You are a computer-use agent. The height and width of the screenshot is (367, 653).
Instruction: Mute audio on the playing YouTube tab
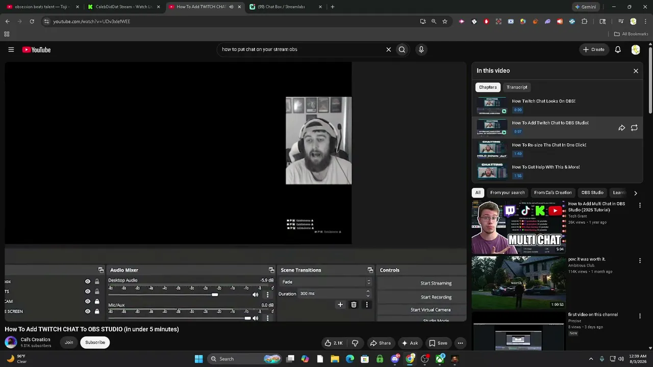tap(231, 7)
